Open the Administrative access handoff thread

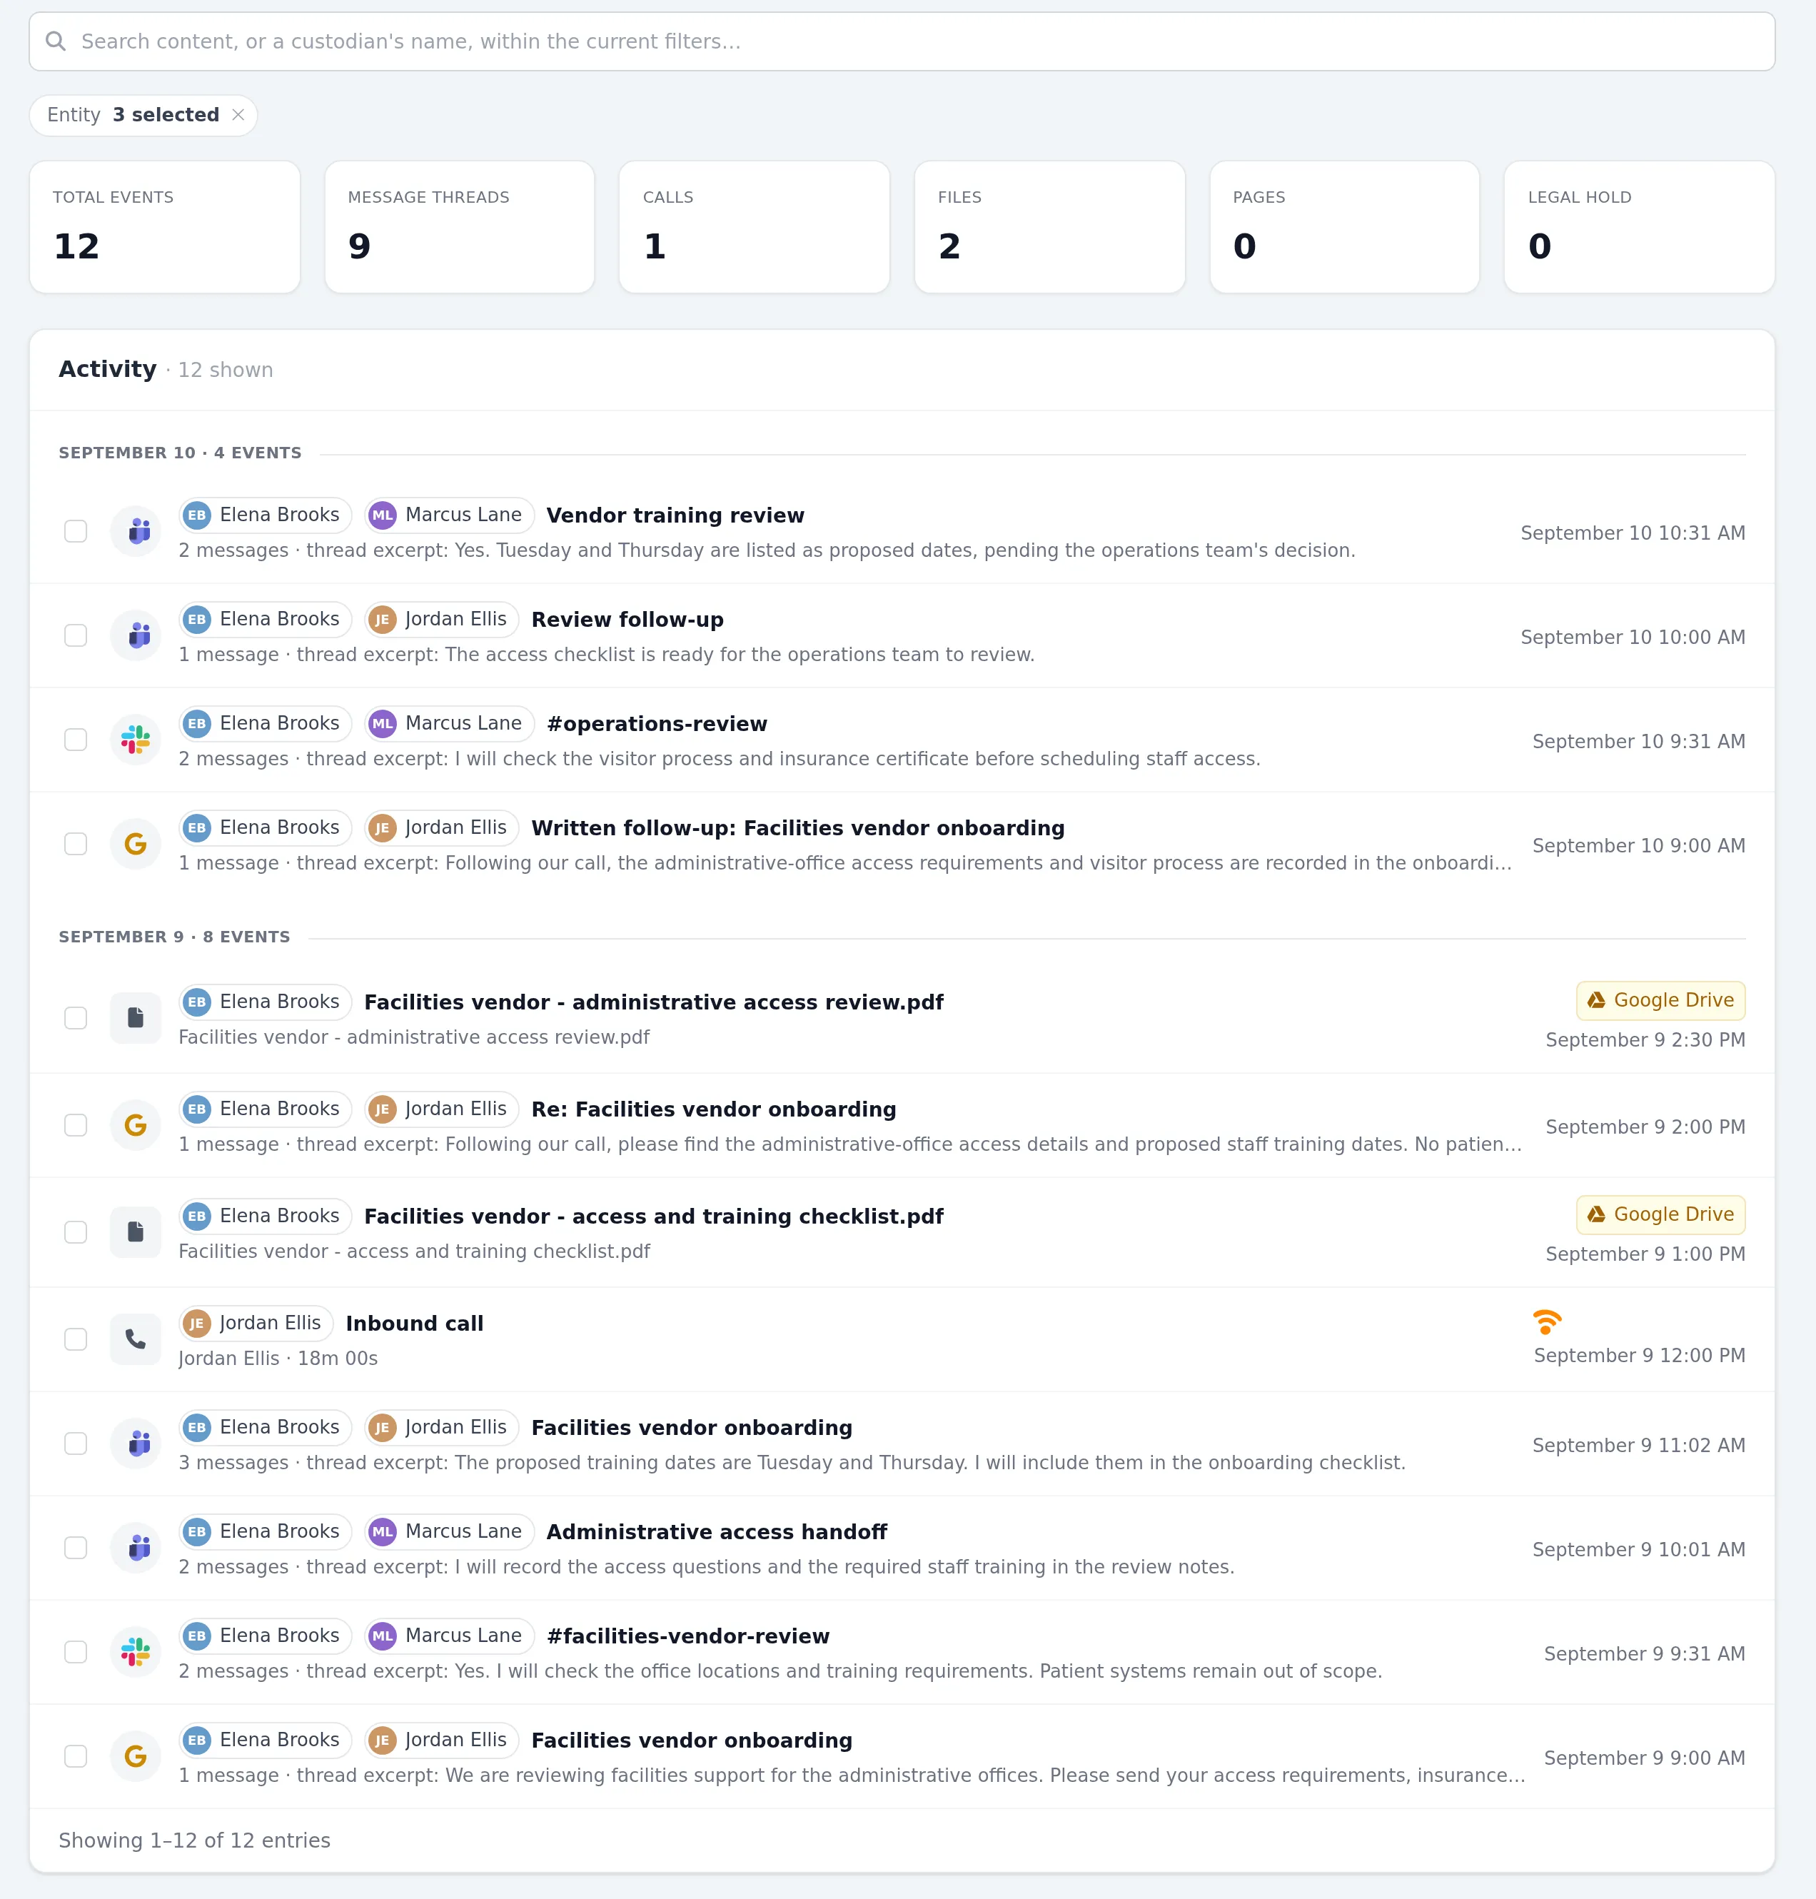tap(716, 1532)
